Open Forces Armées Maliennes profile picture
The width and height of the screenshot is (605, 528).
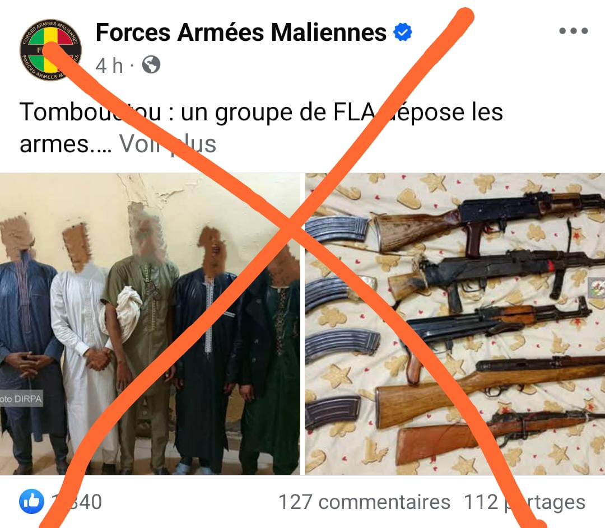pyautogui.click(x=50, y=50)
